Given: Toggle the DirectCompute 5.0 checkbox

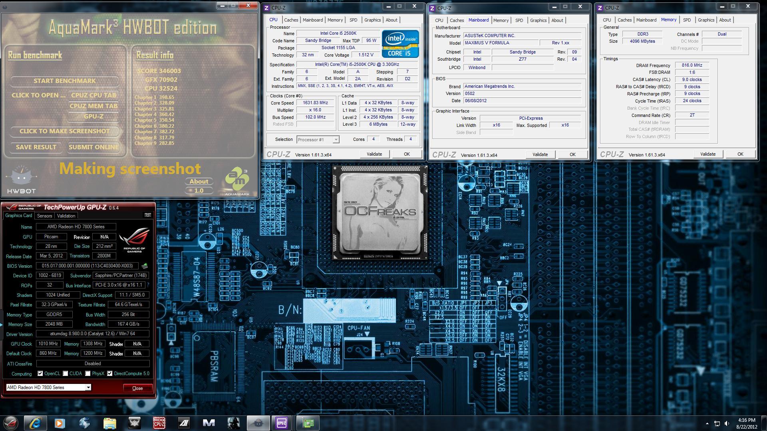Looking at the screenshot, I should (109, 374).
